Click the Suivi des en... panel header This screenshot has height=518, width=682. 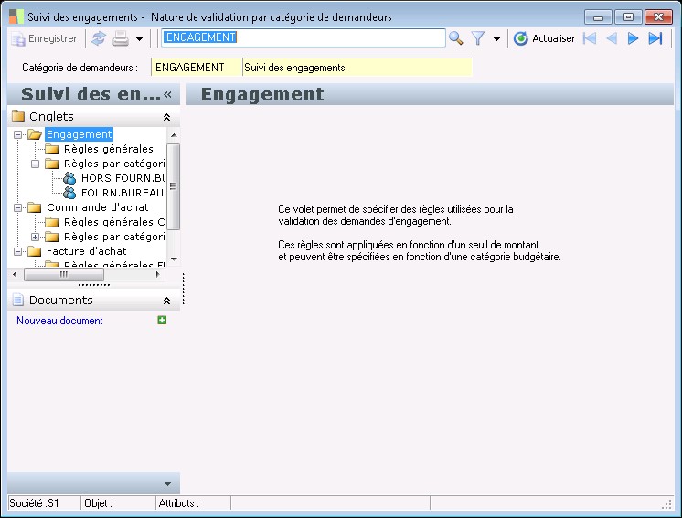point(93,94)
